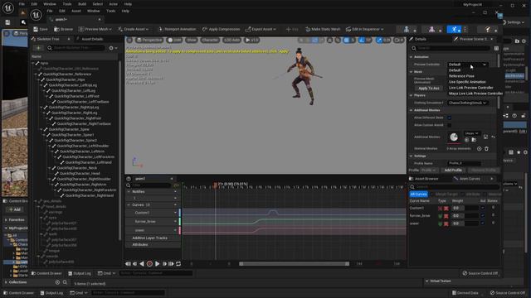This screenshot has height=298, width=531.
Task: Open the Preview Mesh toolbar dropdown
Action: click(96, 30)
